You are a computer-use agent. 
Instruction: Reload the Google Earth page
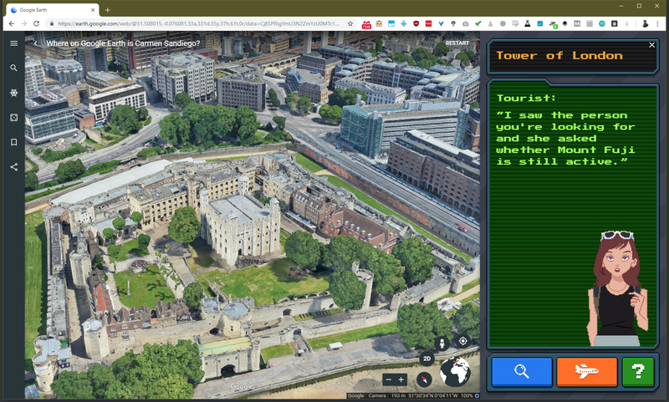[36, 24]
